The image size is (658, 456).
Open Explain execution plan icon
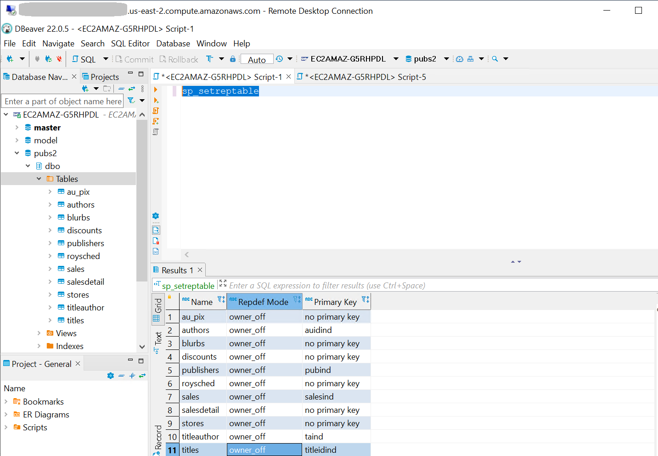coord(156,132)
